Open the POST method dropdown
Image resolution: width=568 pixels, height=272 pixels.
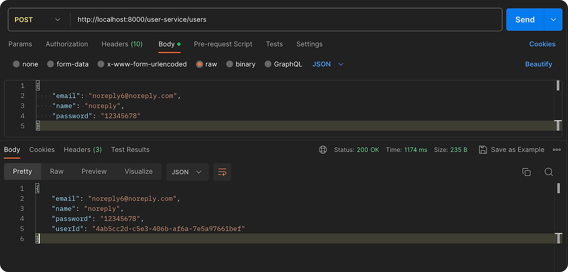pyautogui.click(x=38, y=19)
